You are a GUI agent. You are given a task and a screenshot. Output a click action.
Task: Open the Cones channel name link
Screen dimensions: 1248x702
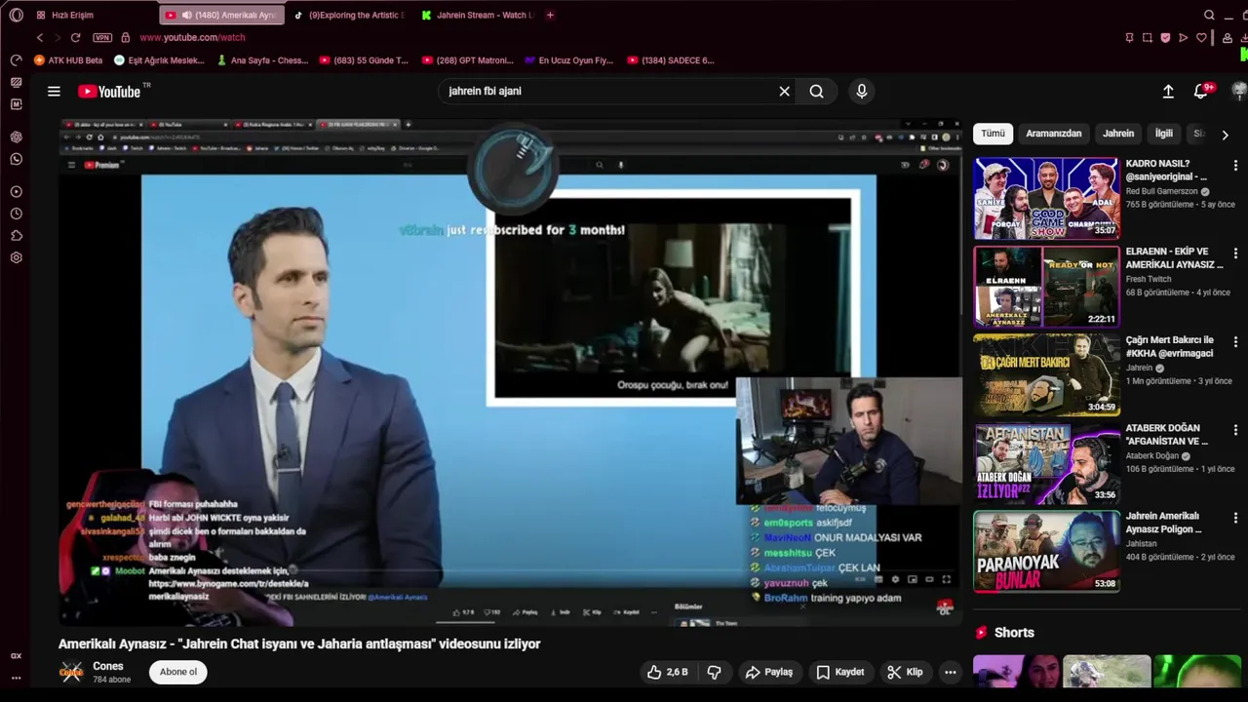108,666
